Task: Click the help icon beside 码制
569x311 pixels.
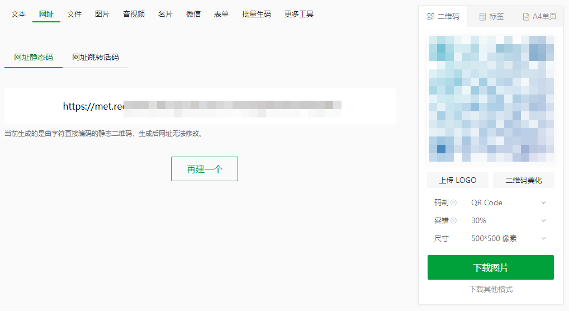Action: click(x=454, y=202)
